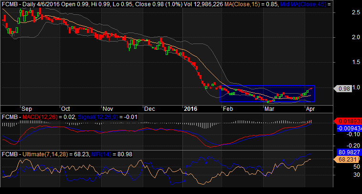
Task: Click the gray 0.98 last price tag
Action: [x=343, y=89]
